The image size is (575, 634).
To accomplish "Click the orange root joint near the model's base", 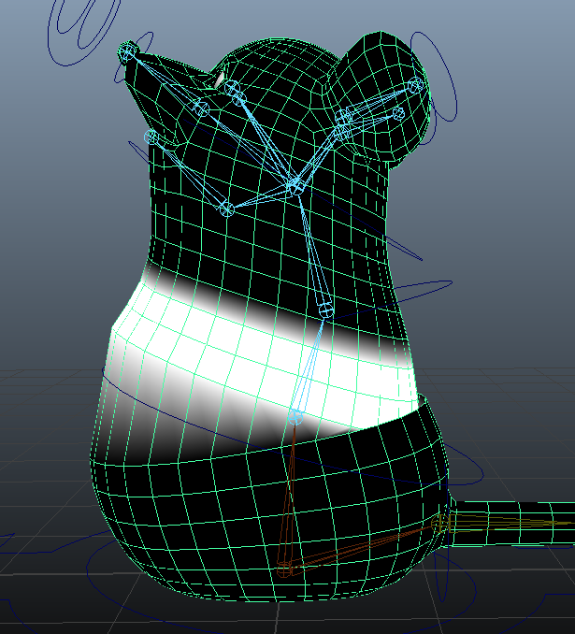I will pos(286,566).
